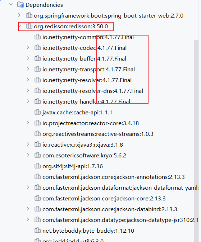Expand the rxjava:3.1.8 node
Screen dimensions: 201x242
click(x=28, y=144)
